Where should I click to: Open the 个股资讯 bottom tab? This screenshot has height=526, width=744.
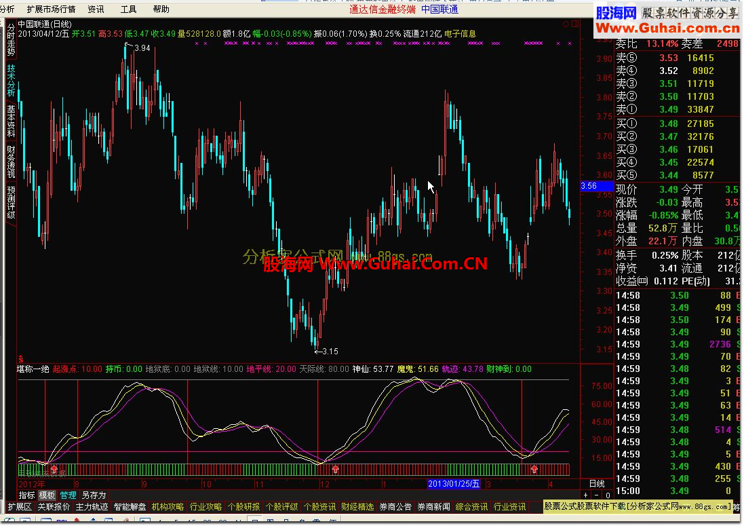(319, 507)
